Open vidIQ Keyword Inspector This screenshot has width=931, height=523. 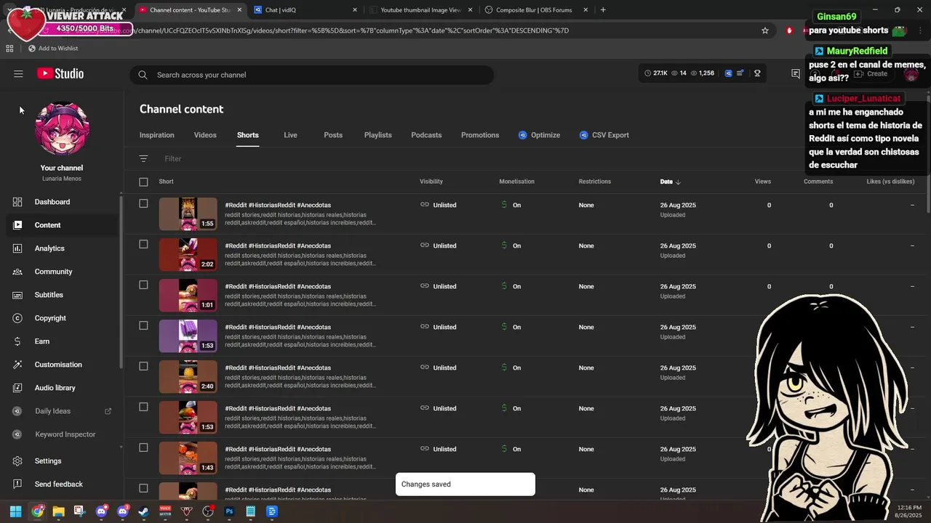click(x=65, y=434)
